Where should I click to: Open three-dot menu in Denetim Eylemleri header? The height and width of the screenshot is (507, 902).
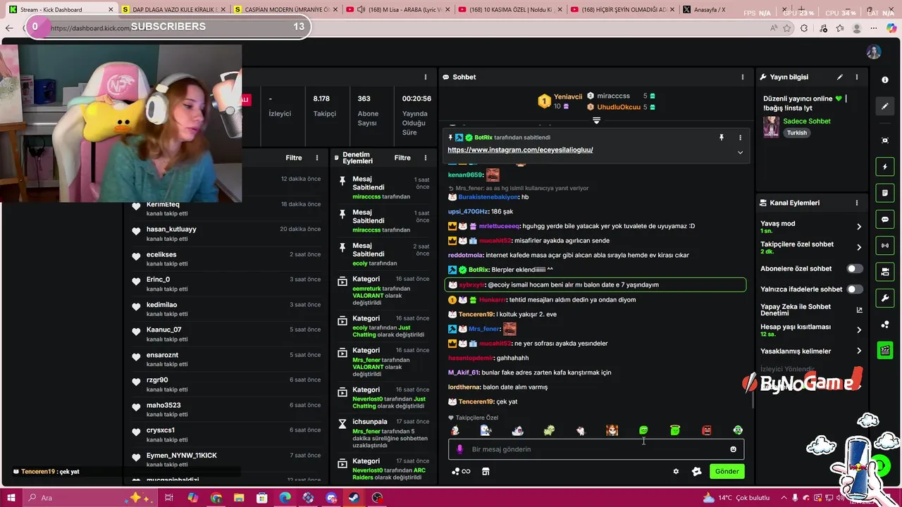(425, 158)
